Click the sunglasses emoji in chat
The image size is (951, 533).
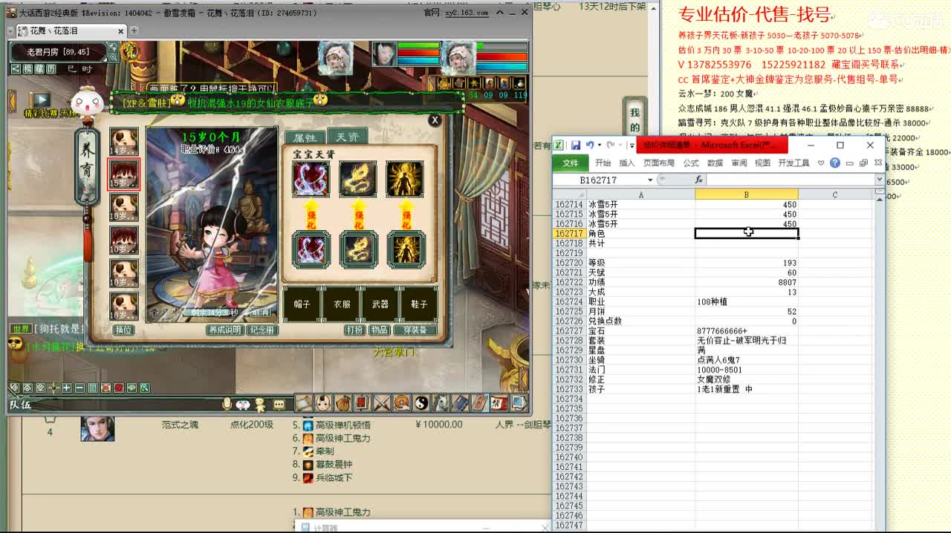16,344
